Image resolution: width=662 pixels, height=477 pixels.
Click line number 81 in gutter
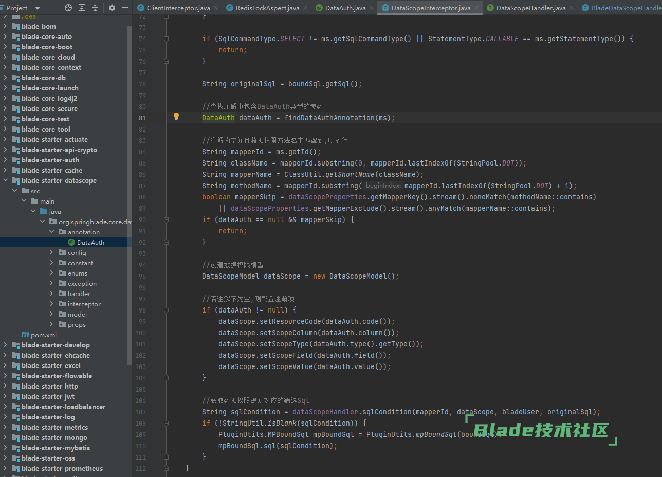click(x=142, y=118)
